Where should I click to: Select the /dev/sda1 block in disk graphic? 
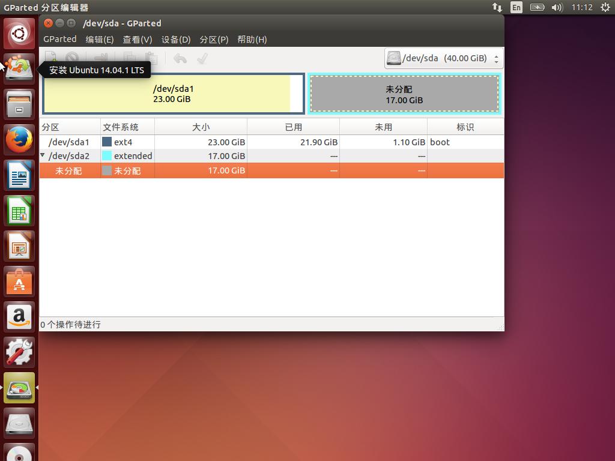click(x=173, y=94)
